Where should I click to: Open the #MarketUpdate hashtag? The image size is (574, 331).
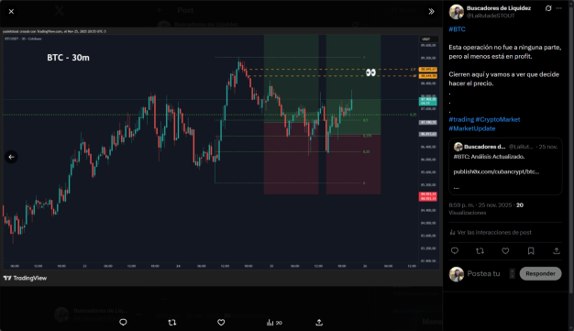[x=472, y=128]
